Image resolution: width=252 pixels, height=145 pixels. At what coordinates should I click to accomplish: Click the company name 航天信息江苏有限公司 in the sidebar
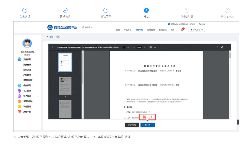tap(27, 53)
